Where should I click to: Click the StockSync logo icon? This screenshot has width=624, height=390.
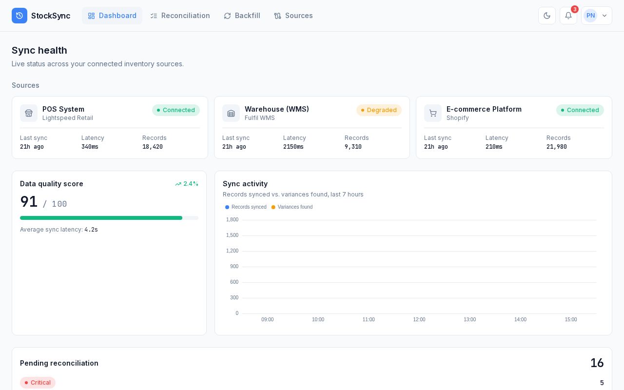point(19,16)
